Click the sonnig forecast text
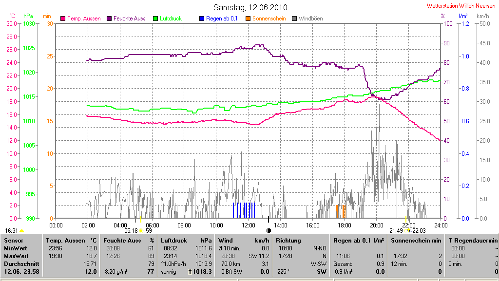The width and height of the screenshot is (499, 281). pos(169,272)
